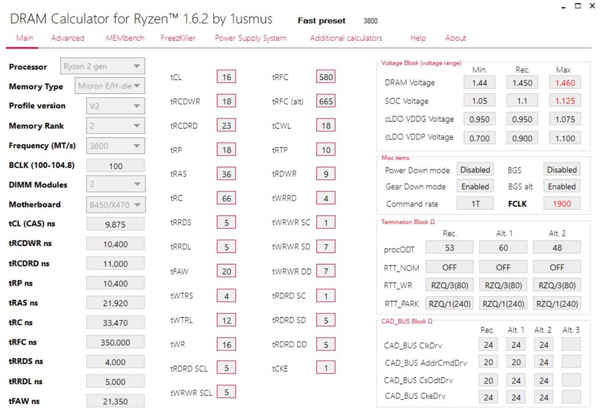Screen dimensions: 603x412
Task: Select the tRDRD SCL value box
Action: pyautogui.click(x=227, y=368)
